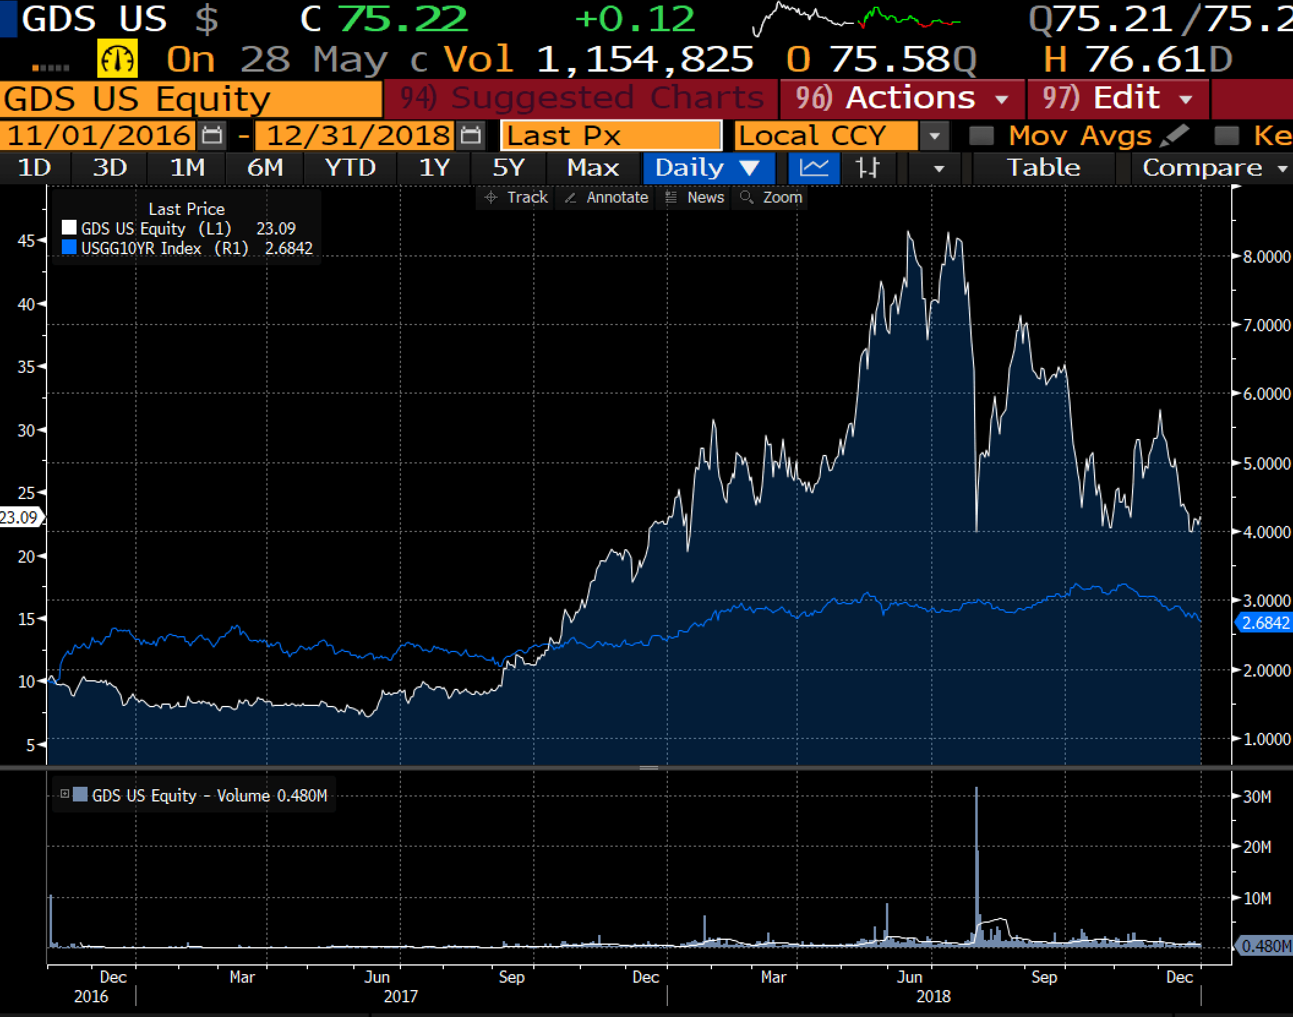Select the line chart type icon

tap(814, 168)
